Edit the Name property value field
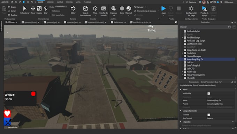 (x=221, y=100)
